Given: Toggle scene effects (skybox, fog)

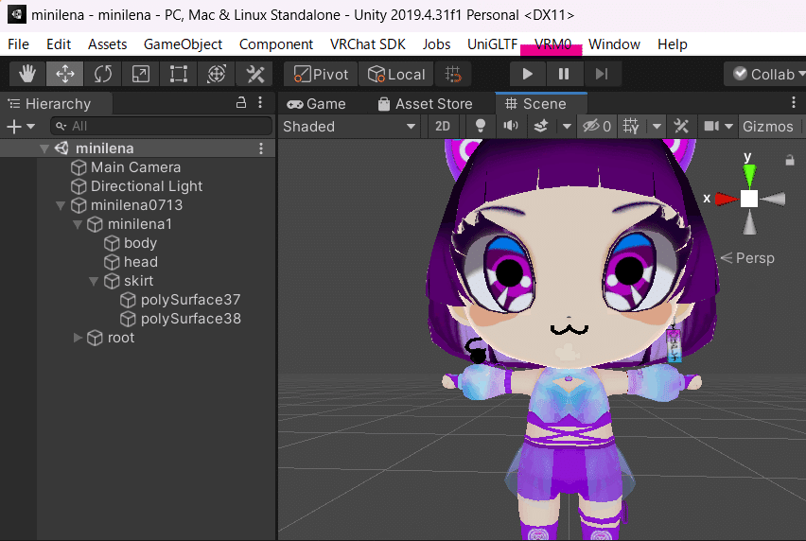Looking at the screenshot, I should (541, 127).
